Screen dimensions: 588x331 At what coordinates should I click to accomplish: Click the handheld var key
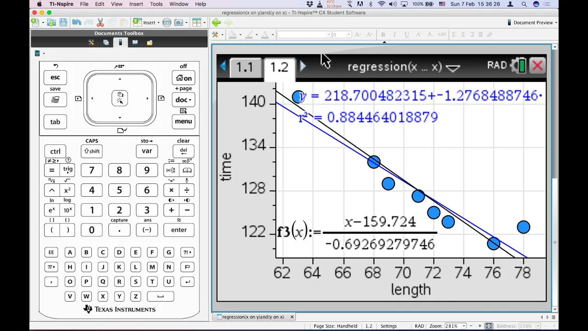pos(147,151)
